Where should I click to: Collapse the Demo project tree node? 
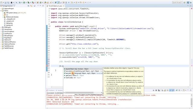[x=1, y=11]
